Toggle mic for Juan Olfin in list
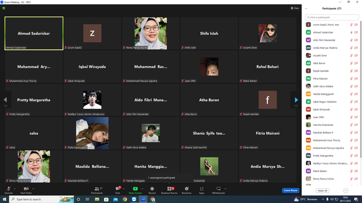This screenshot has width=362, height=203. 351,117
